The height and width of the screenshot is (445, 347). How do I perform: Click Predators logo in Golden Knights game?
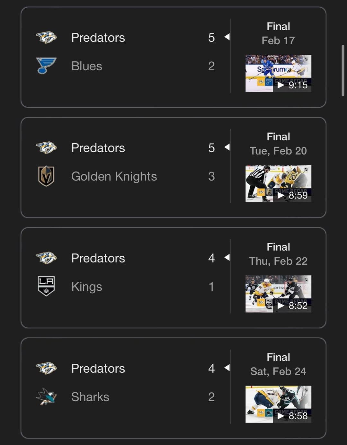(46, 148)
